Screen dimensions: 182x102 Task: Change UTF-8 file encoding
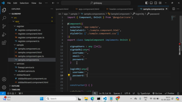127,93
